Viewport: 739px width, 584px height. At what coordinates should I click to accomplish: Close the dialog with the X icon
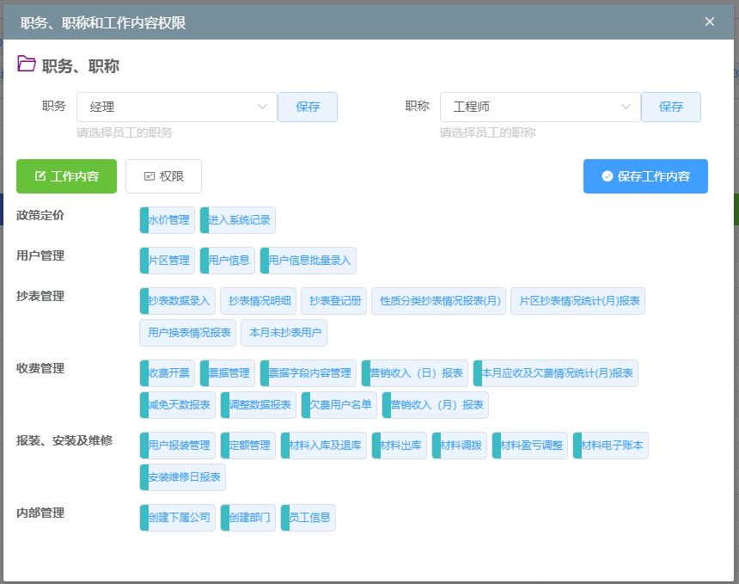710,22
